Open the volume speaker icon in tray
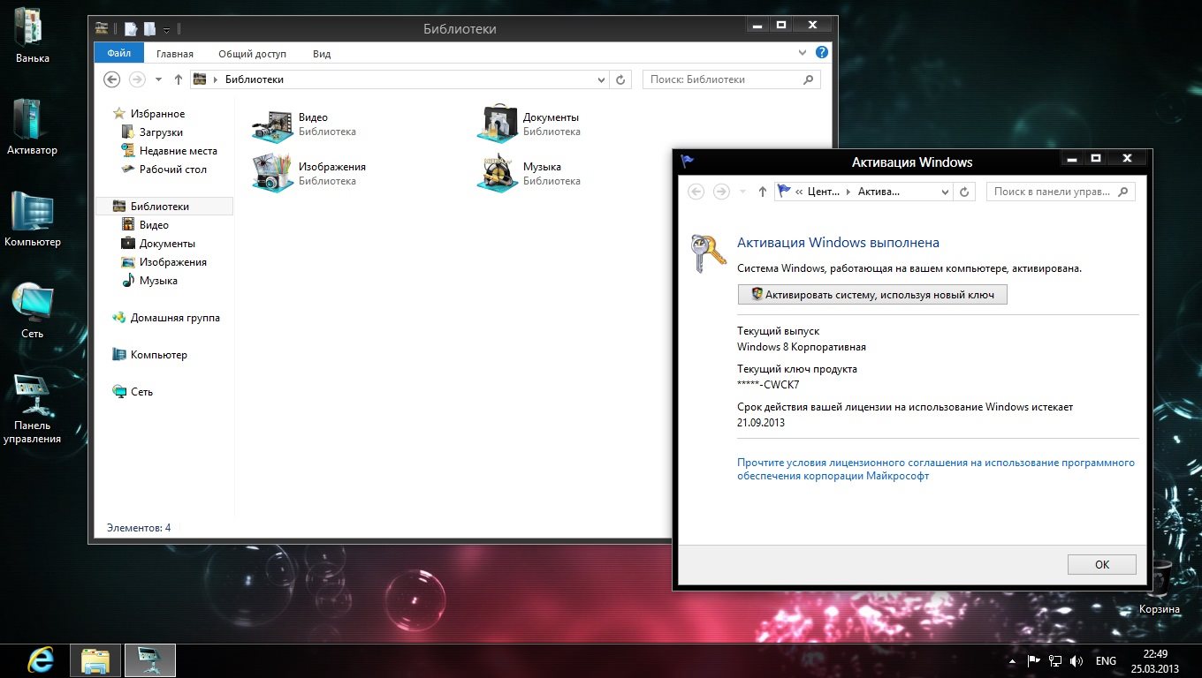 pyautogui.click(x=1076, y=660)
